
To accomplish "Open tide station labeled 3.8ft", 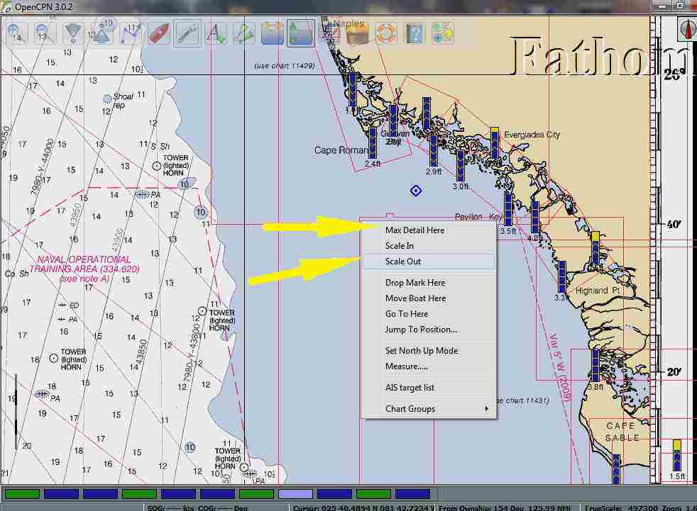I will 596,366.
